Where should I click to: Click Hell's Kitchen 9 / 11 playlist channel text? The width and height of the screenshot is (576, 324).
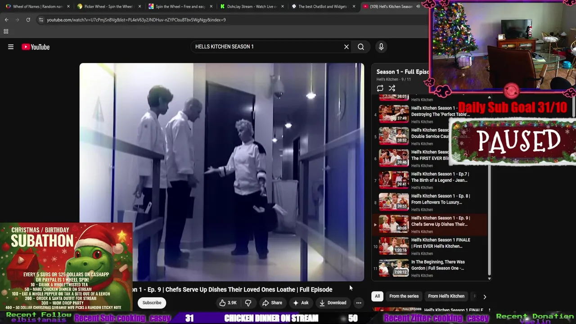point(394,79)
